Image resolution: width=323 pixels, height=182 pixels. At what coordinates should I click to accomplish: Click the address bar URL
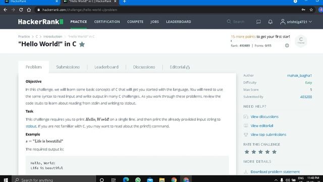80,10
